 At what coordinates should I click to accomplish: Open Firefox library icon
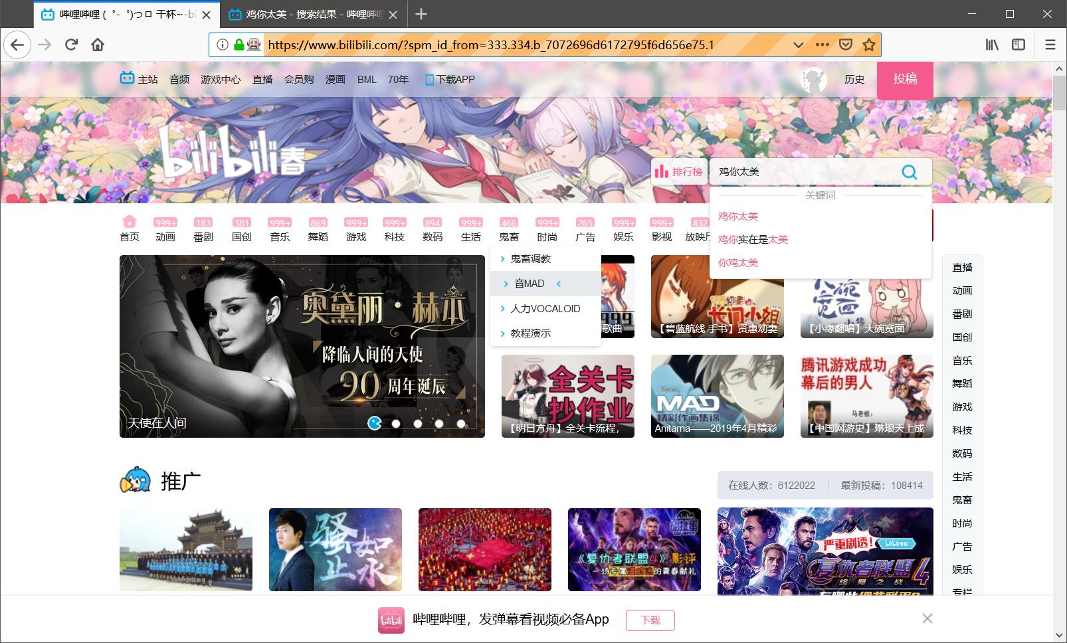(x=992, y=45)
